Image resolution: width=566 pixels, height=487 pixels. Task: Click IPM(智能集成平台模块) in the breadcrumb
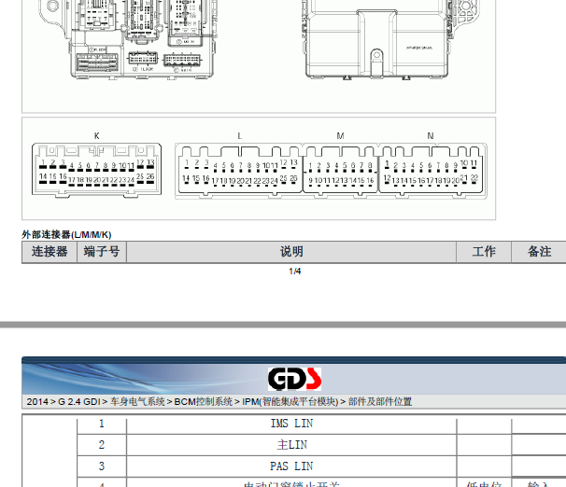click(290, 401)
